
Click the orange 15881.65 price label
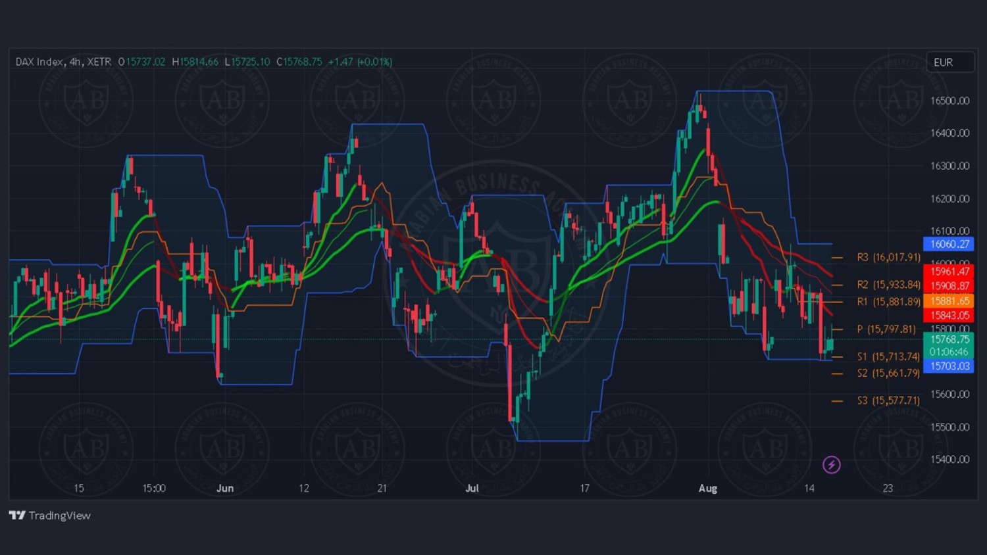pos(948,301)
